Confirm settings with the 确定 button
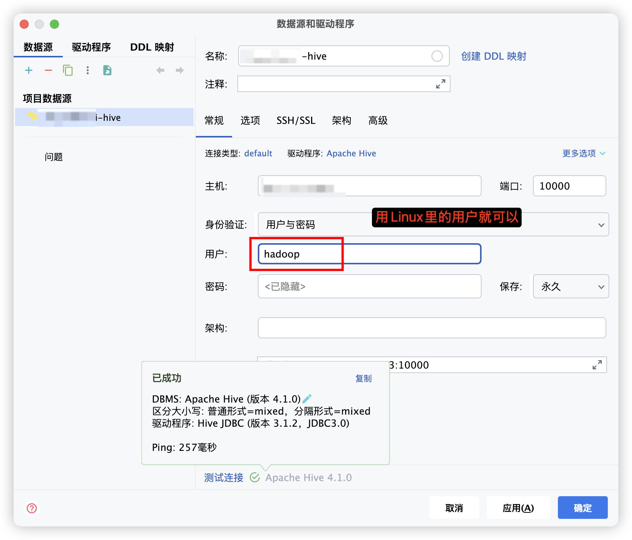This screenshot has width=632, height=540. point(582,508)
